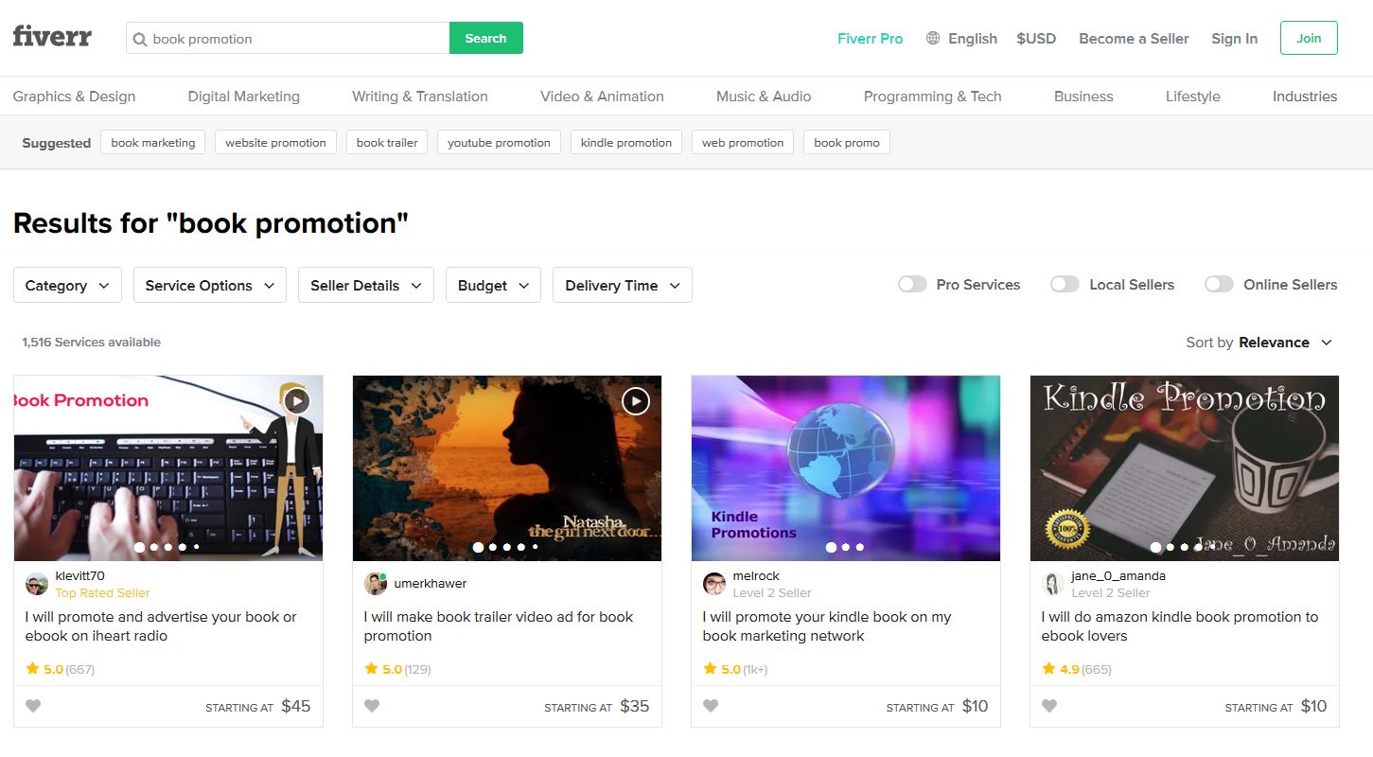Open 'promote your kindle book' gig title
This screenshot has height=757, width=1373.
[x=827, y=626]
